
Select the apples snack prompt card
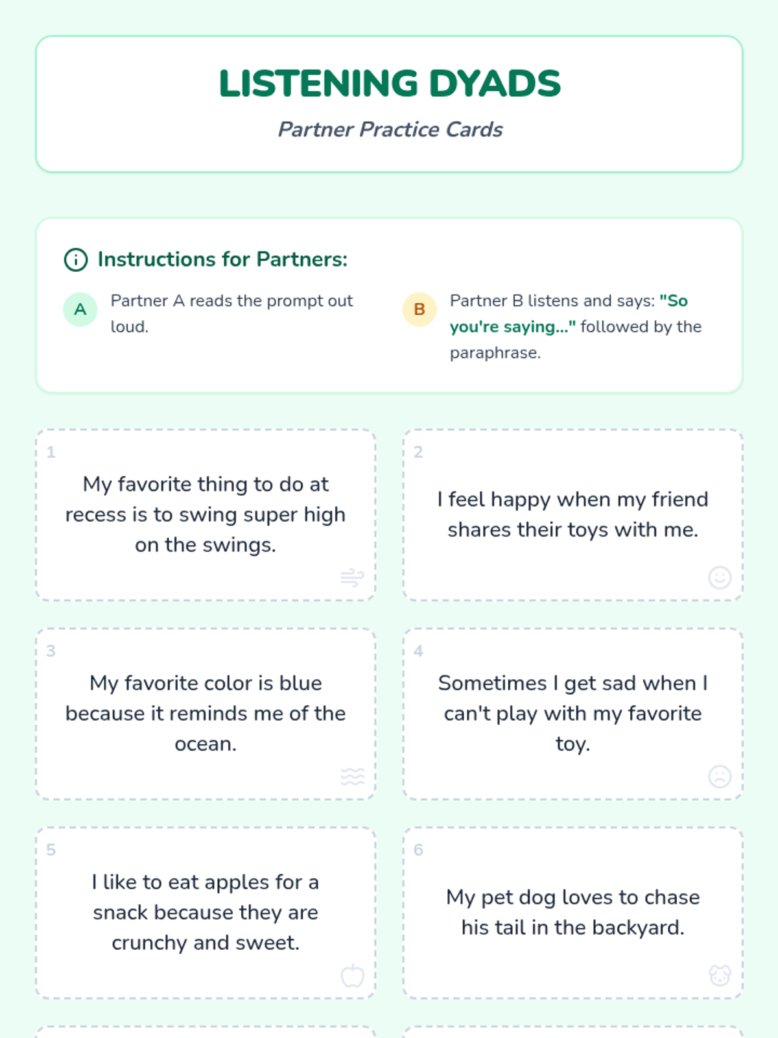coord(206,912)
